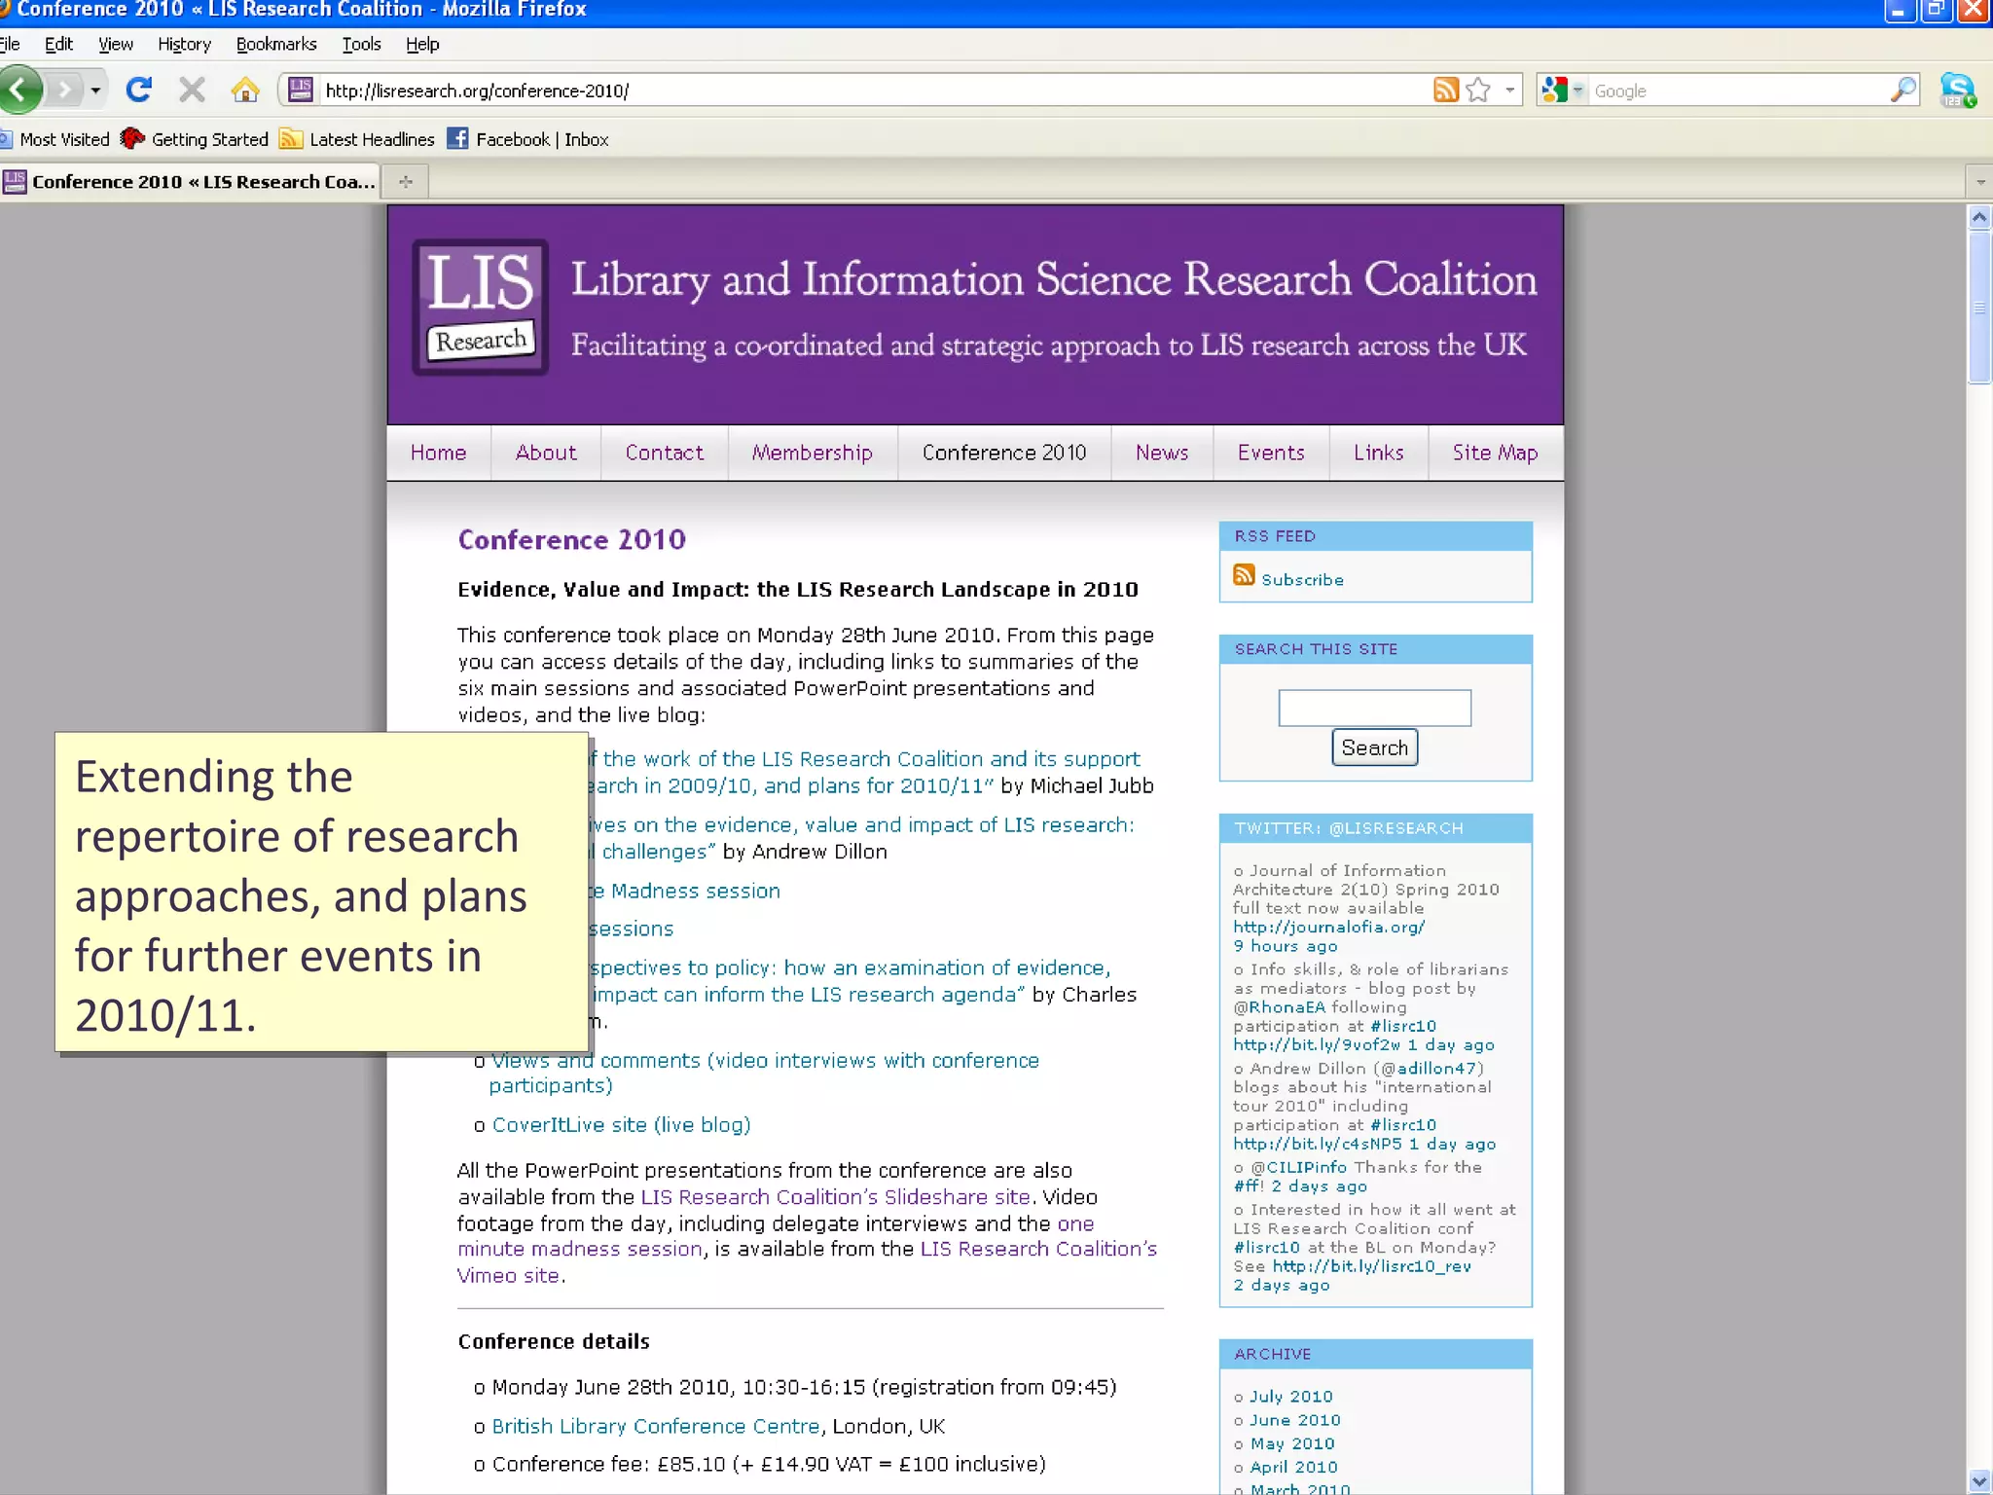Open the search engine selector dropdown
Image resolution: width=1993 pixels, height=1495 pixels.
coord(1563,91)
